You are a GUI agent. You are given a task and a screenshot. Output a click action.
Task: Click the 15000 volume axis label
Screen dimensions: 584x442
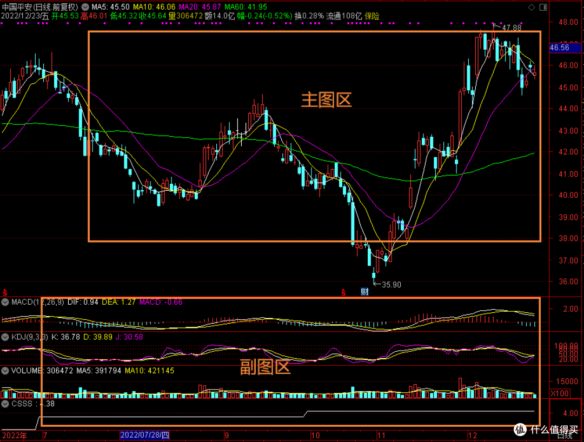pos(567,381)
